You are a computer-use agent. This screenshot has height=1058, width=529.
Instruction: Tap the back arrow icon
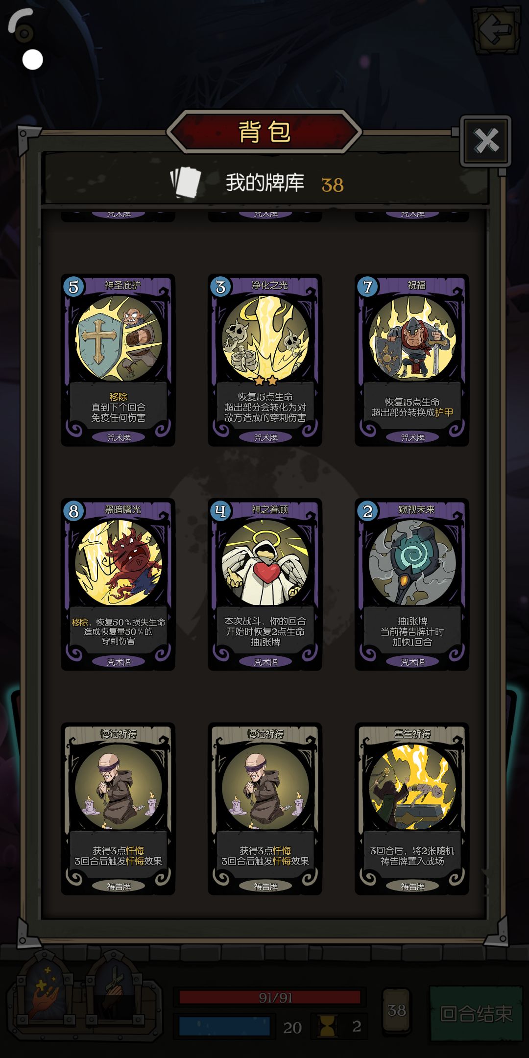pos(496,30)
